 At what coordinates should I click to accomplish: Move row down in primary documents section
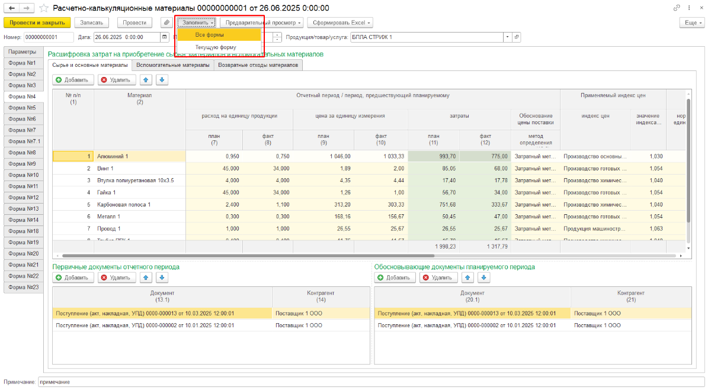[162, 277]
